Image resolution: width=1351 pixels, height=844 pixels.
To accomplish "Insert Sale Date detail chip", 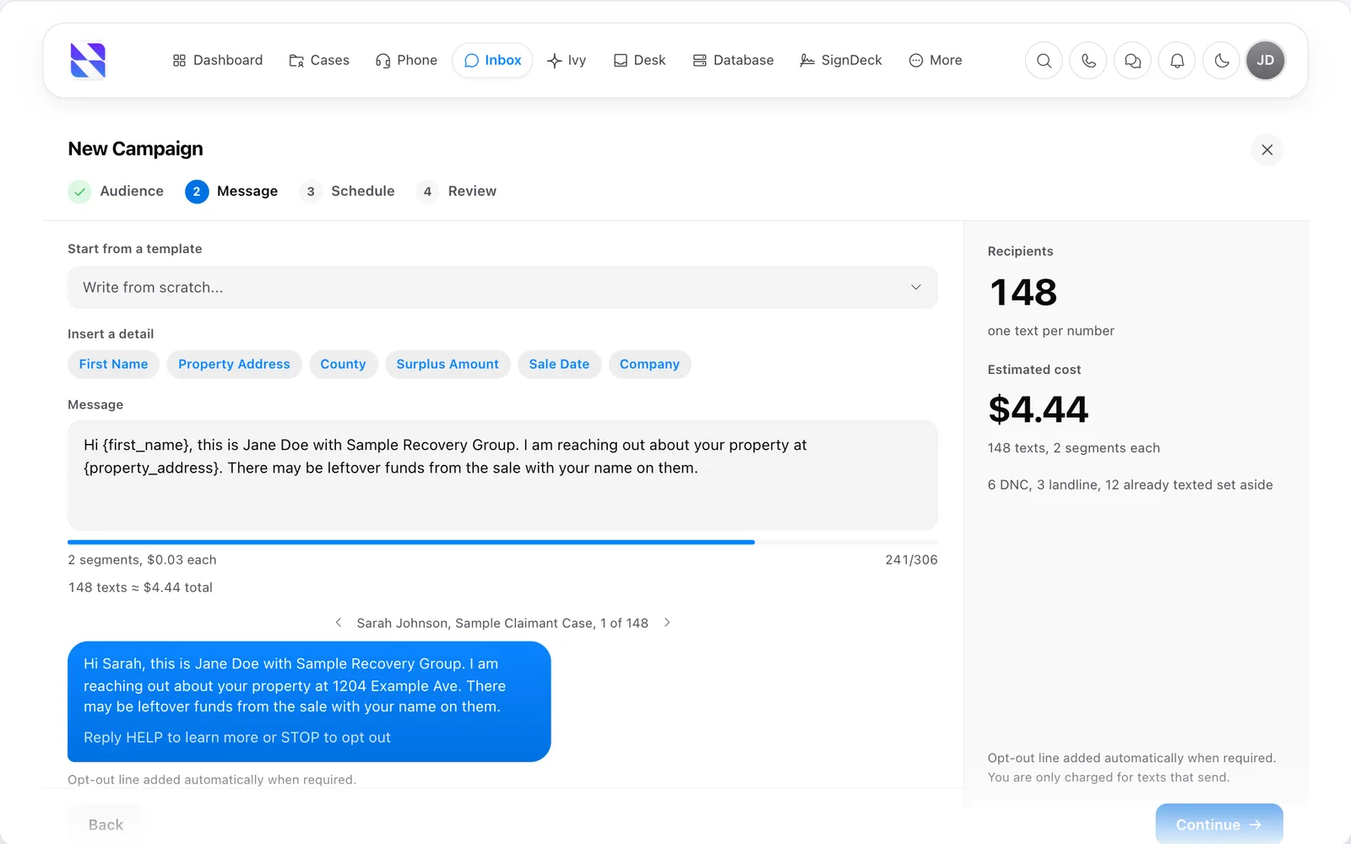I will [x=559, y=365].
